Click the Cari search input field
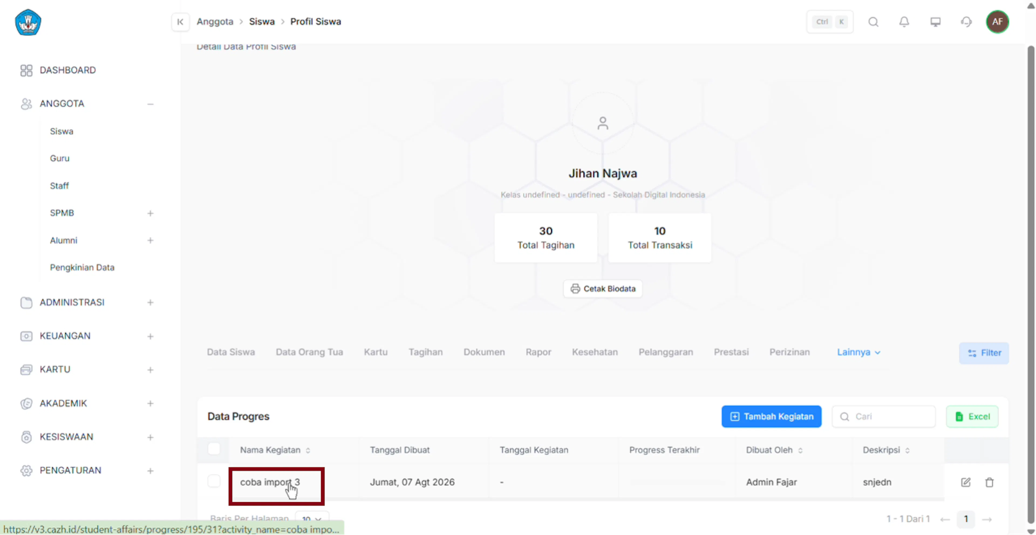This screenshot has width=1036, height=535. pos(884,416)
